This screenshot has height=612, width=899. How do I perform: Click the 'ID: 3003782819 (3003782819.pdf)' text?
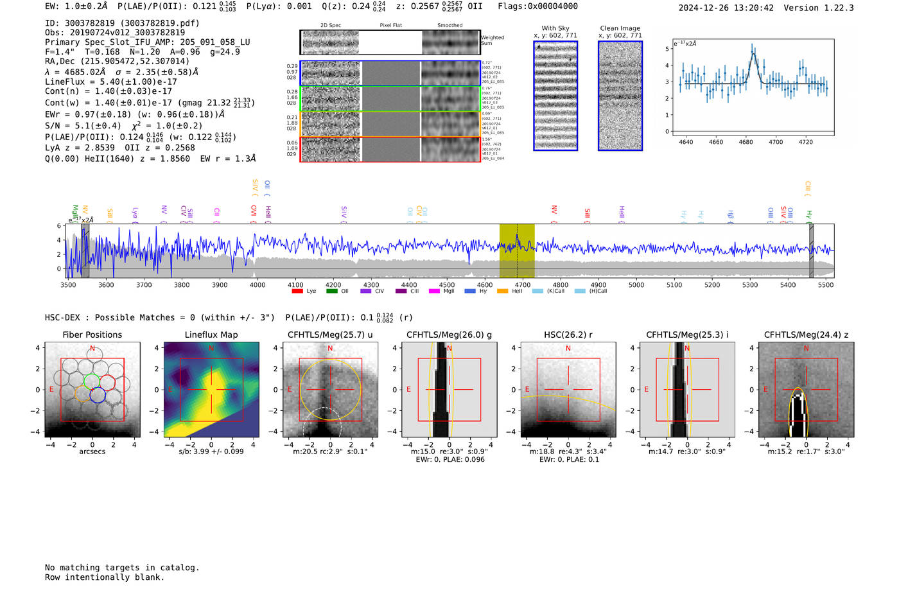pos(123,23)
